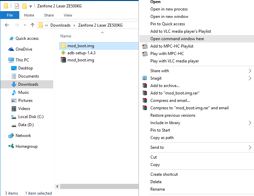Click the Add to MPC-HC Playlist icon
Viewport: 254px width, 196px height.
pyautogui.click(x=145, y=46)
